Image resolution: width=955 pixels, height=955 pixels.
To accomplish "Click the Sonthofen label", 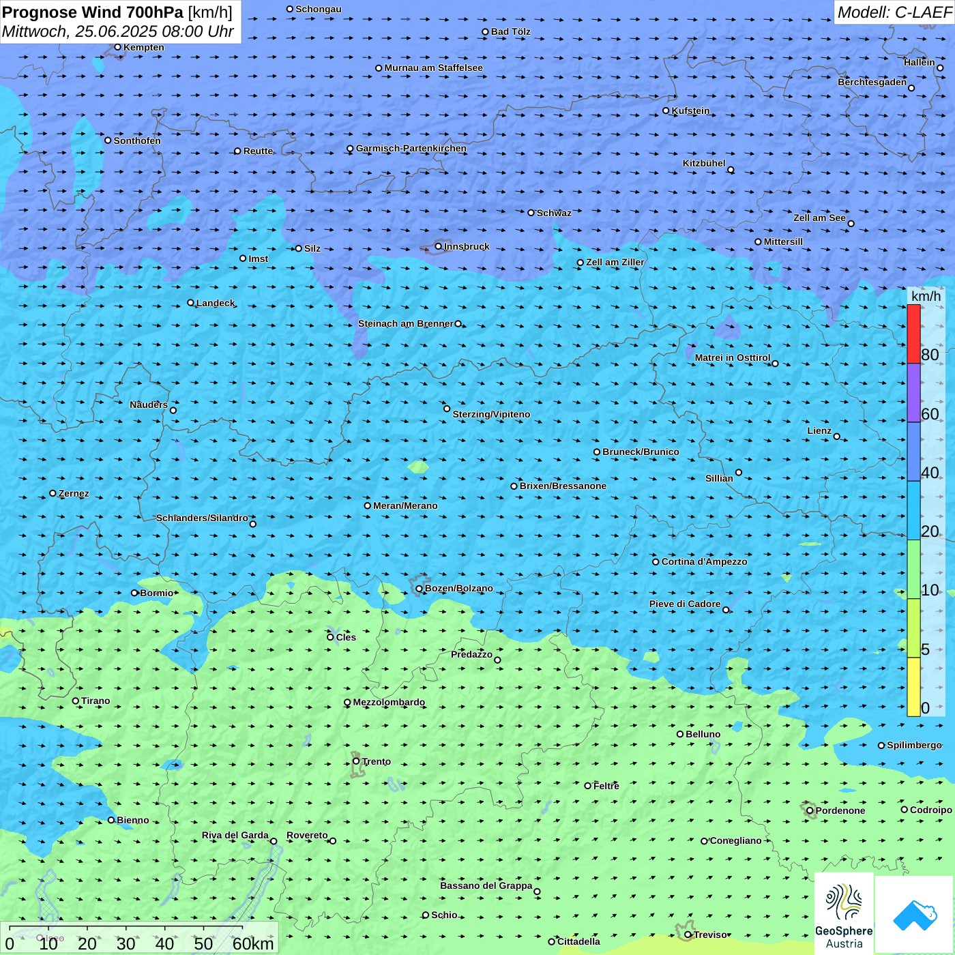I will click(137, 141).
